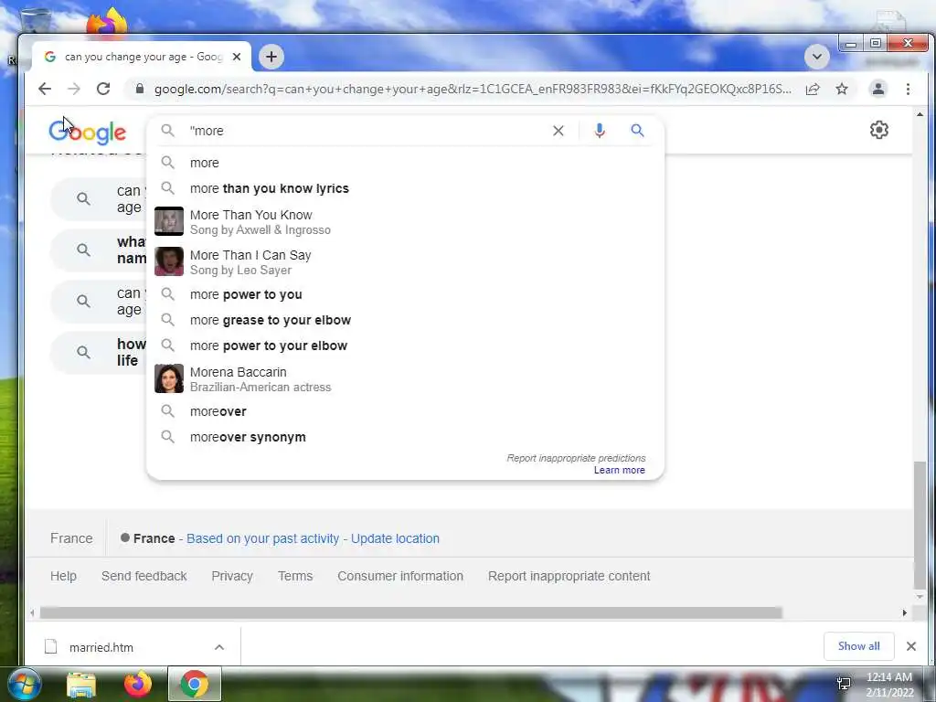Click the Google logo
The height and width of the screenshot is (702, 936).
[87, 132]
